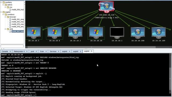The height and width of the screenshot is (97, 172).
Task: Click 'TARGET => 0' console line
Action: click(x=7, y=65)
